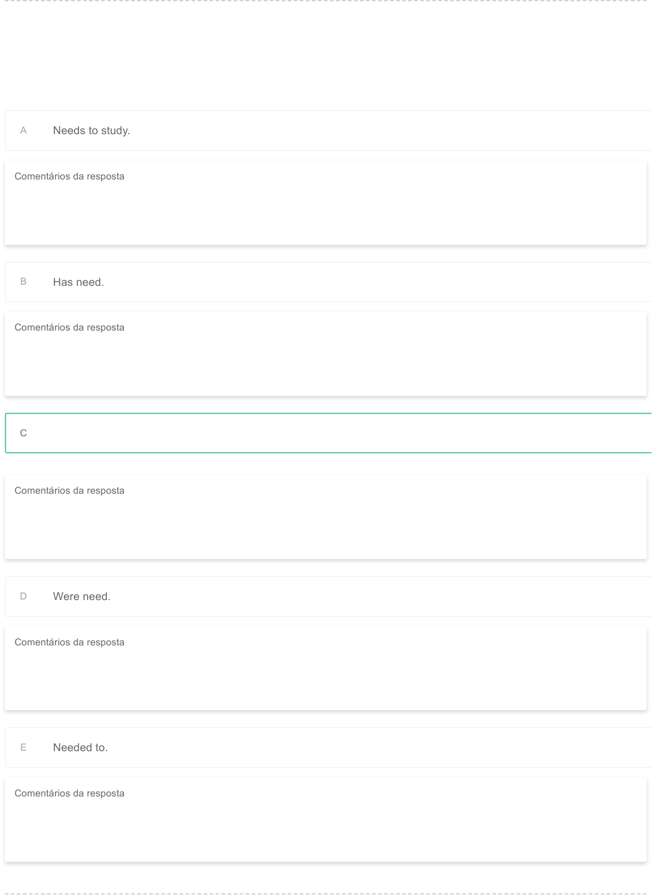Click "Comentários da resposta" label under option C

coord(69,491)
